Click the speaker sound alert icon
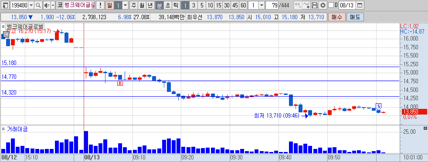The width and height of the screenshot is (428, 162). [x=46, y=5]
